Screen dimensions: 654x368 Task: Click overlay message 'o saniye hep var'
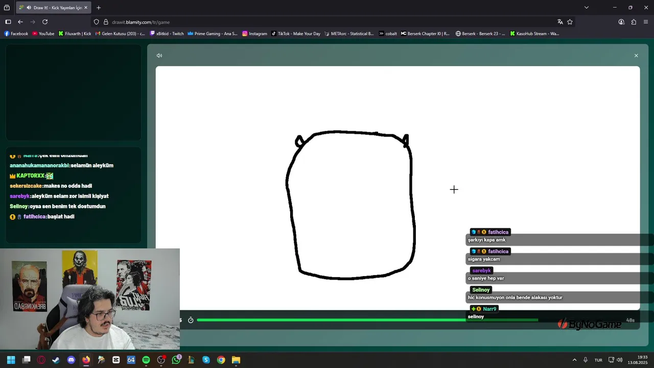486,279
